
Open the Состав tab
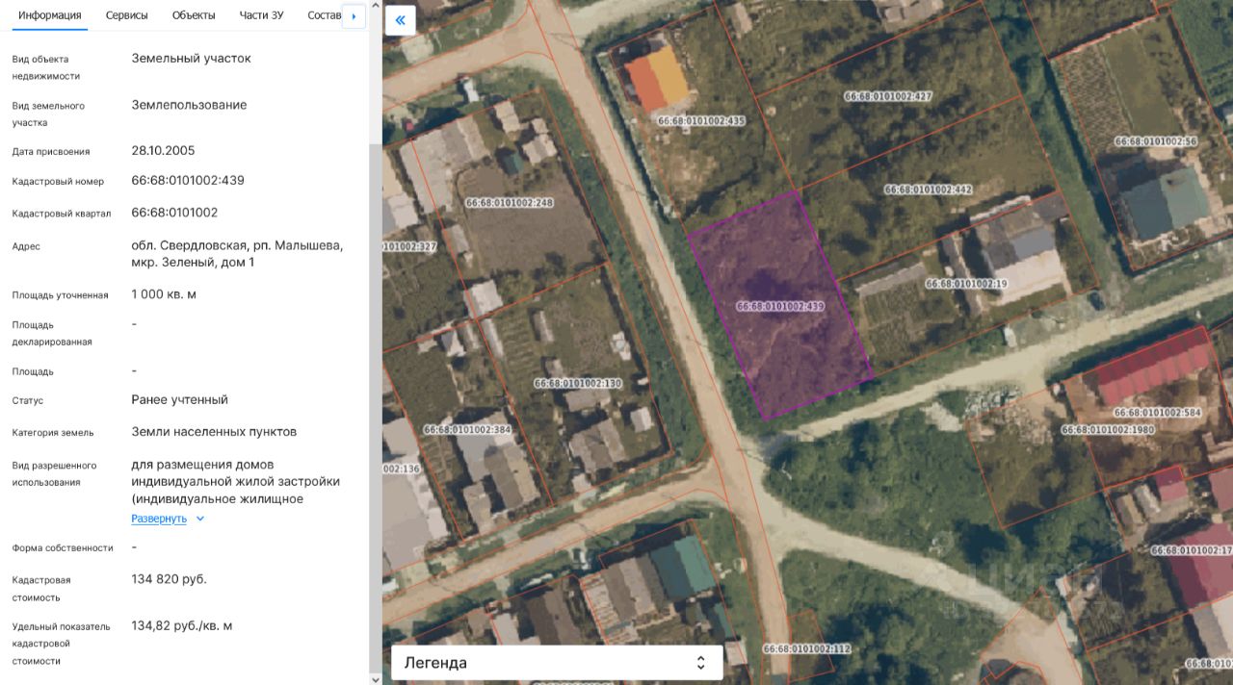pyautogui.click(x=325, y=15)
